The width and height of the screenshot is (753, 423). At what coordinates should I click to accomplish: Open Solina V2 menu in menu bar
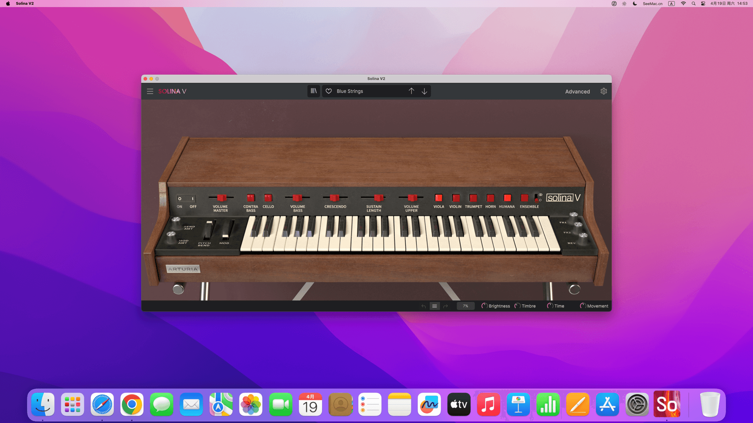click(25, 4)
